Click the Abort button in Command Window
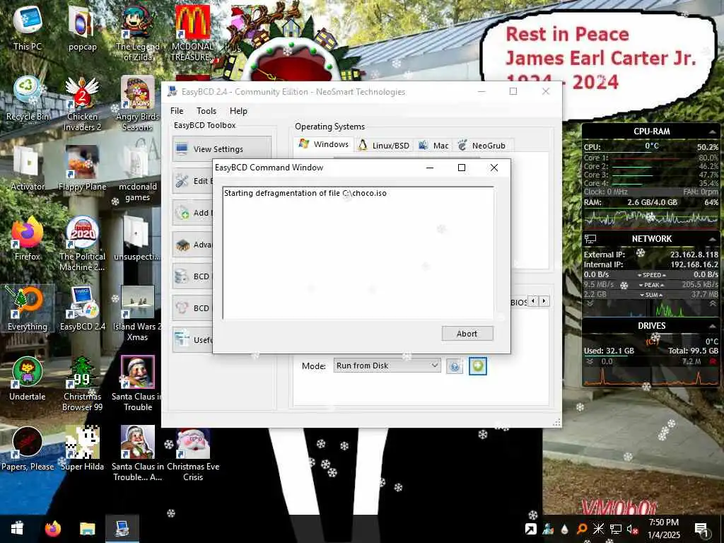Image resolution: width=724 pixels, height=543 pixels. (x=467, y=334)
